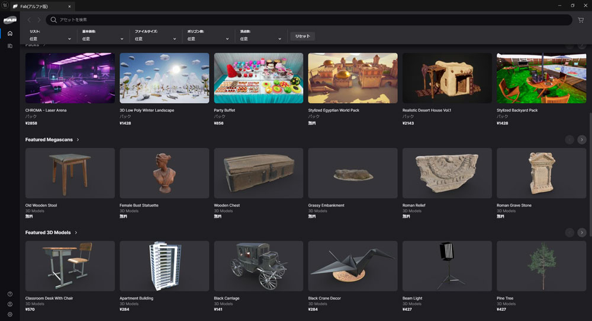Show next Featured Megascans items
This screenshot has width=592, height=321.
click(582, 140)
